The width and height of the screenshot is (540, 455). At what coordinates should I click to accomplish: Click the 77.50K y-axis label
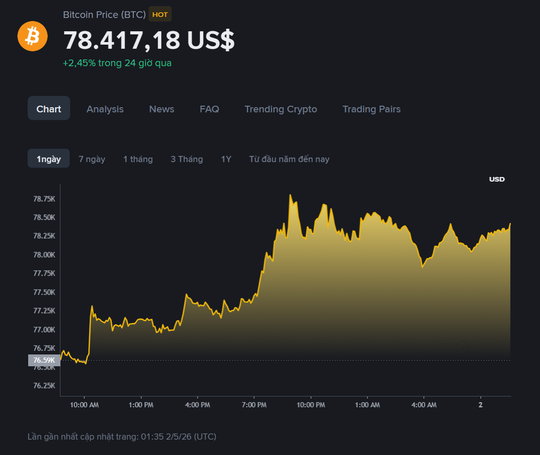(x=44, y=292)
